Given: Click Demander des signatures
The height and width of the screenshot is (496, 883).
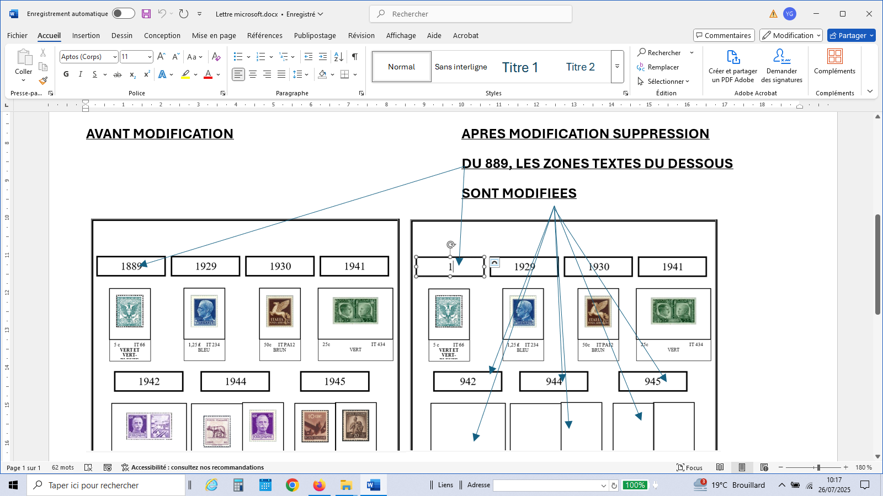Looking at the screenshot, I should pos(782,66).
